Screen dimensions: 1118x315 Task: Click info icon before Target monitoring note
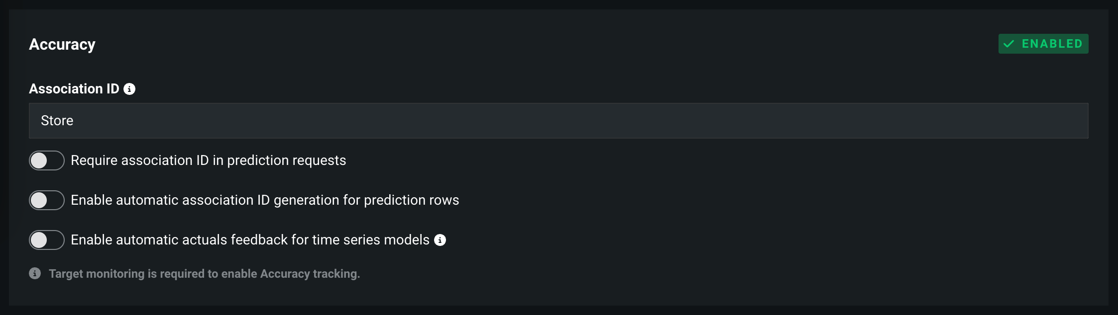coord(35,273)
